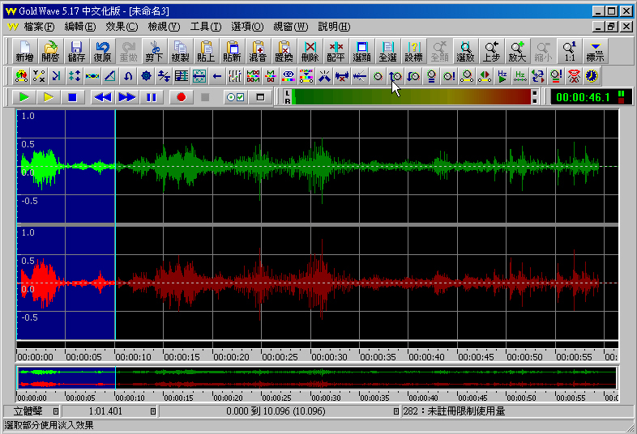
Task: Click the 刪除 (Delete) toolbar icon
Action: click(x=310, y=52)
